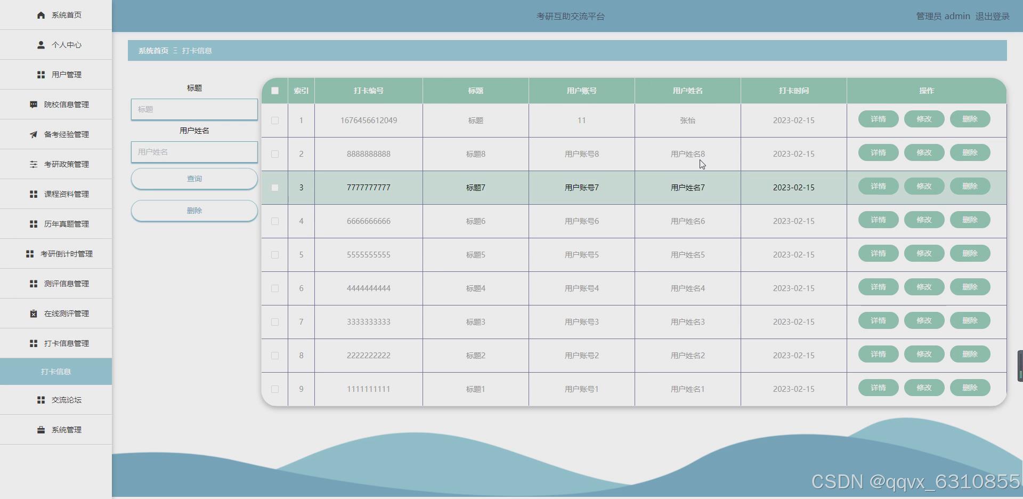
Task: Click 删除 for the 标题3 row
Action: tap(970, 320)
